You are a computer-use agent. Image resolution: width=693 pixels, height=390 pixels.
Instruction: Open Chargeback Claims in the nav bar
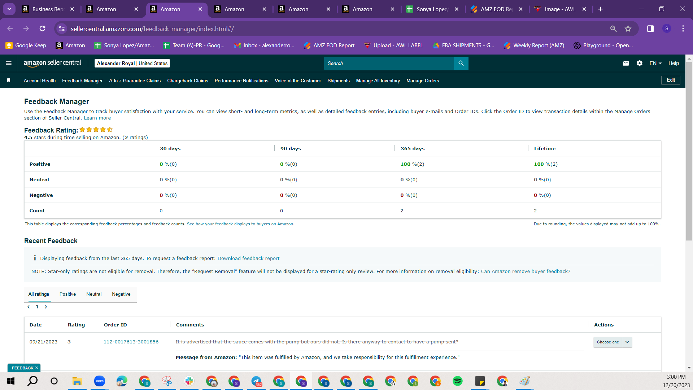188,81
